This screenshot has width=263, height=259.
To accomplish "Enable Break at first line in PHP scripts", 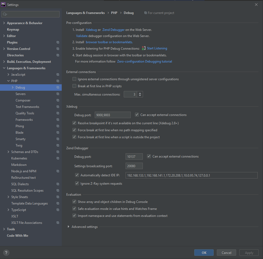I will coord(74,86).
